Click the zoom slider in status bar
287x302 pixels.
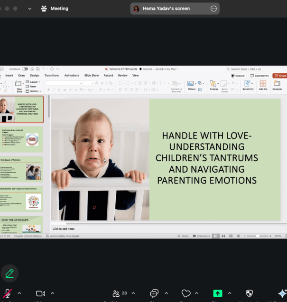click(258, 236)
